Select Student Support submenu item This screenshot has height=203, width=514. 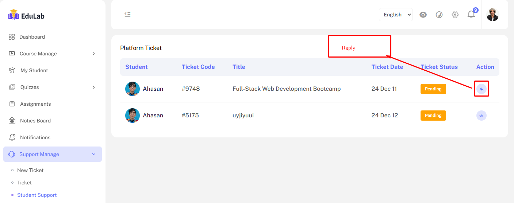click(37, 195)
